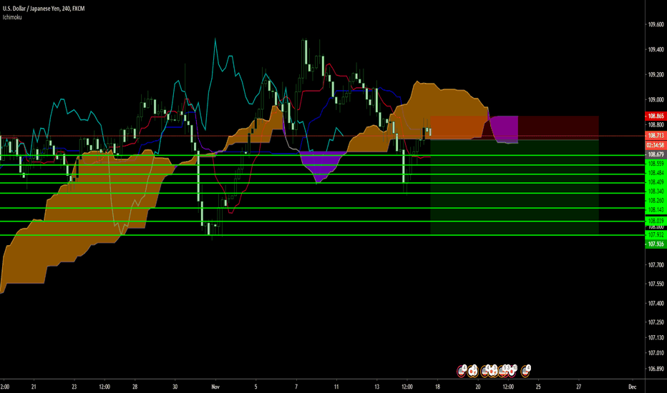This screenshot has height=393, width=667.
Task: Open the leftmost economic event flag icon
Action: pyautogui.click(x=462, y=370)
